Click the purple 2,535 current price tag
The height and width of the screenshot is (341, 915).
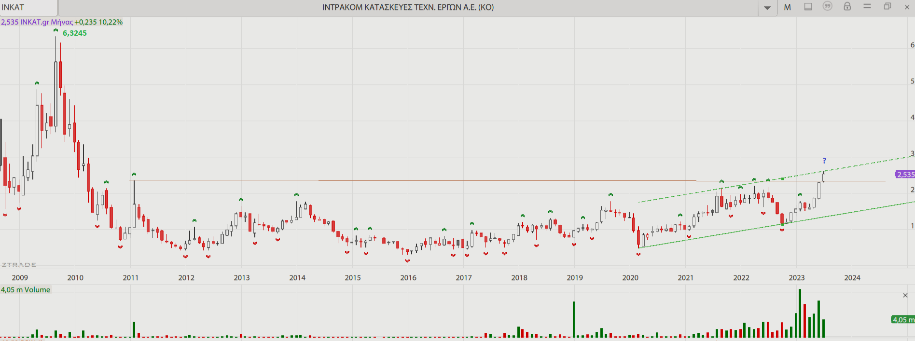coord(905,174)
